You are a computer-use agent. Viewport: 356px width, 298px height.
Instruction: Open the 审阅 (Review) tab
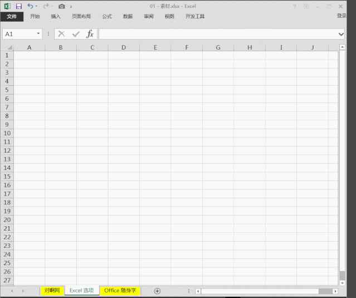coord(149,16)
